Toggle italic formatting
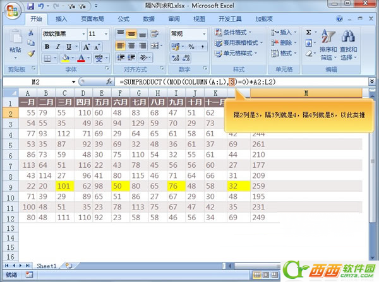This screenshot has width=379, height=282. point(57,45)
